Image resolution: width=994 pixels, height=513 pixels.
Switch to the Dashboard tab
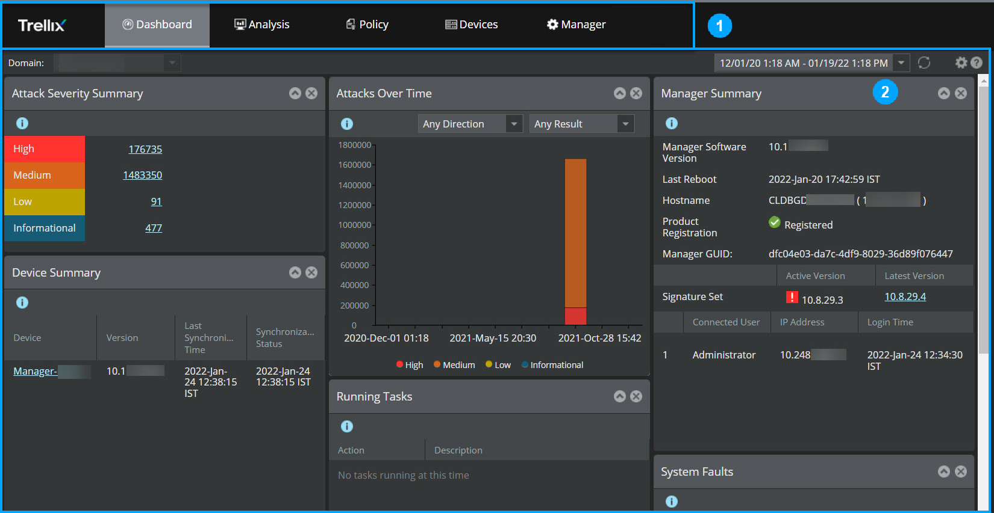click(157, 25)
